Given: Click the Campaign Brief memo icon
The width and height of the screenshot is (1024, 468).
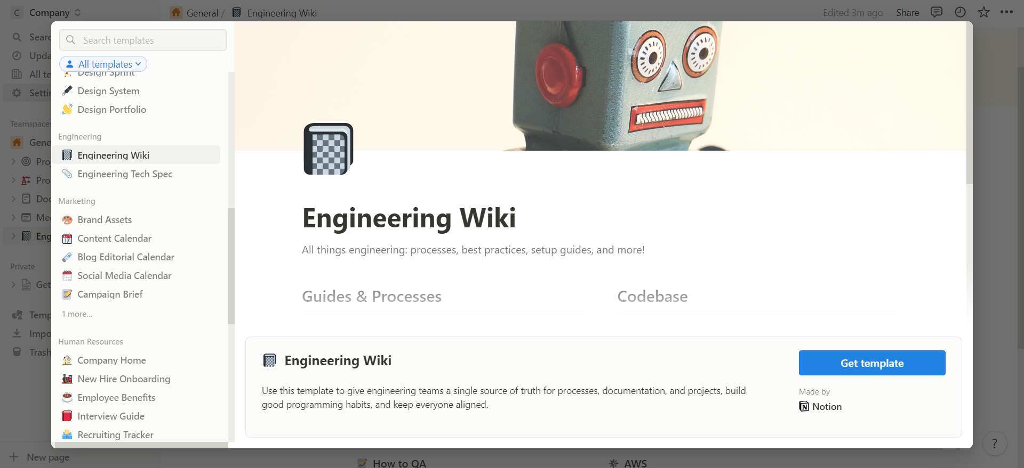Looking at the screenshot, I should (x=67, y=294).
